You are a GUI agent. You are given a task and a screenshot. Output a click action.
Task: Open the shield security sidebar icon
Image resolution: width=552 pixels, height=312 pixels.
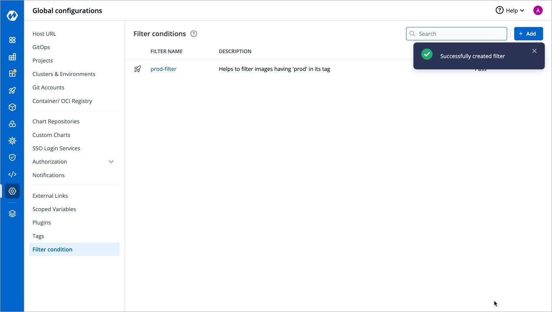12,157
